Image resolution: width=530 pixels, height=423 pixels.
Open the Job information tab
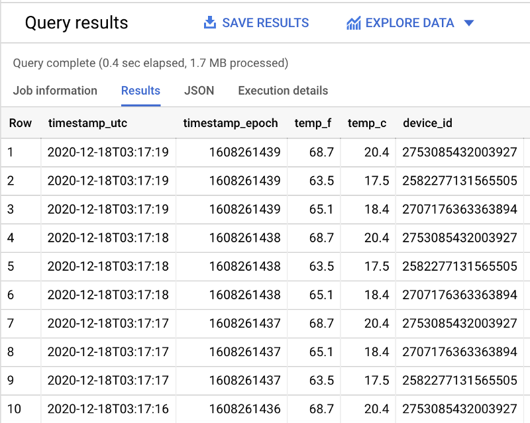point(55,91)
